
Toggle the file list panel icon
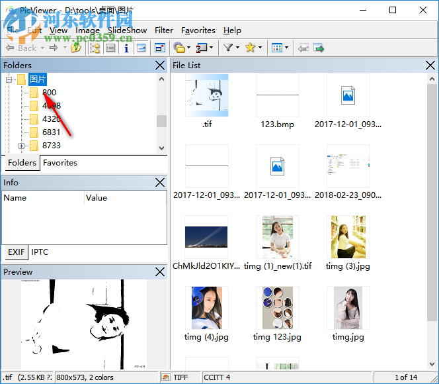click(x=110, y=48)
